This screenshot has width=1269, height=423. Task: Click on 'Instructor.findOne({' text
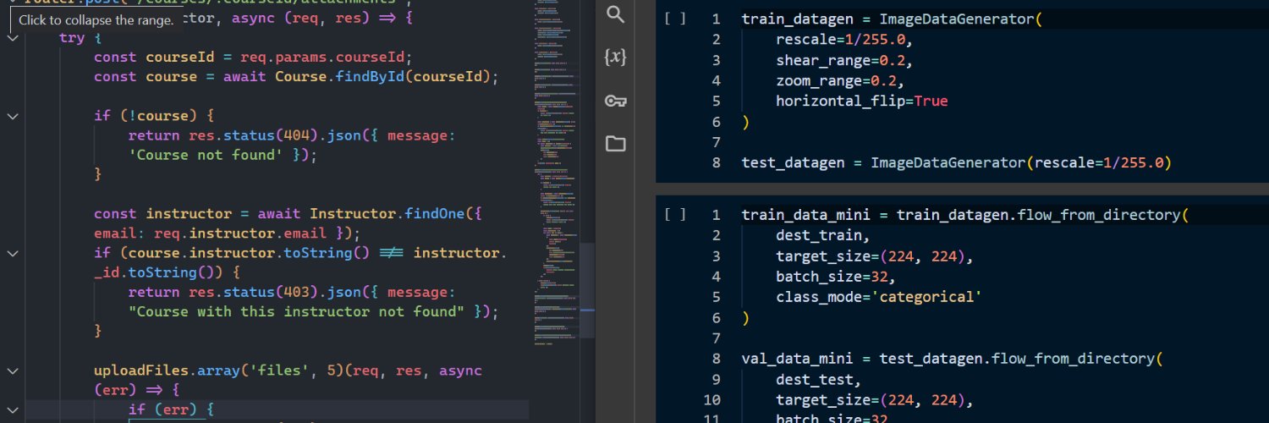[x=395, y=214]
